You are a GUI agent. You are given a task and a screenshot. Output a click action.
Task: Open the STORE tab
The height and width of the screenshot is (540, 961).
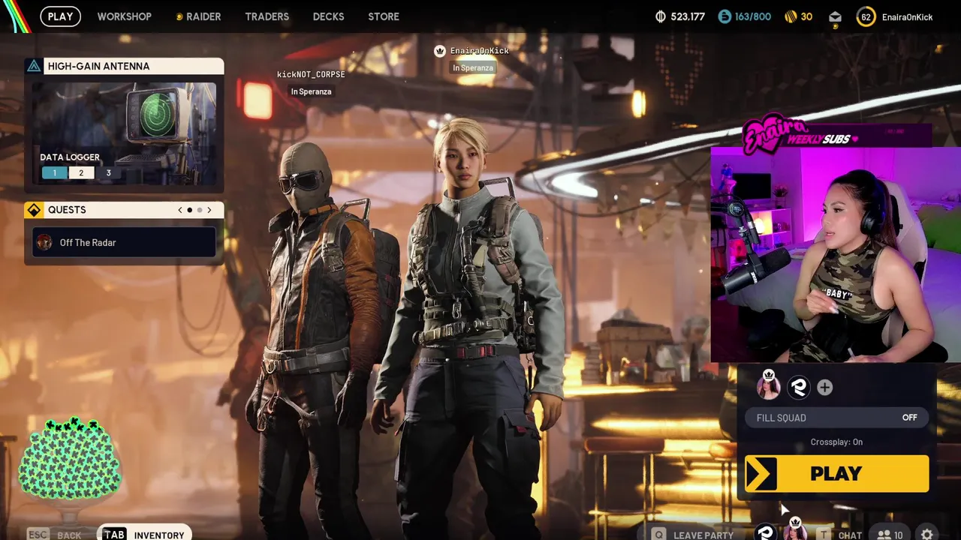(384, 16)
